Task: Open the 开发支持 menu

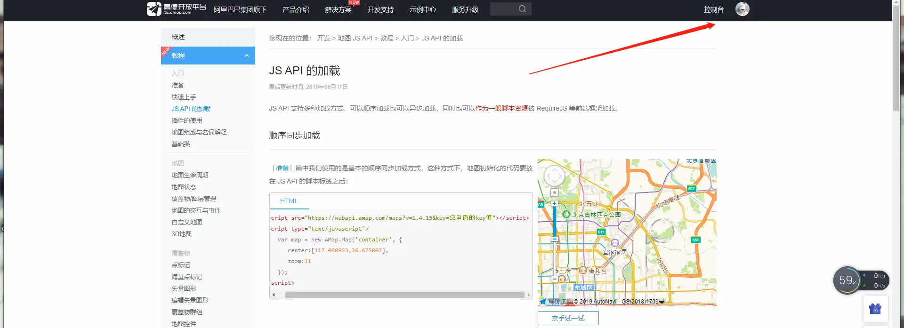Action: click(x=380, y=9)
